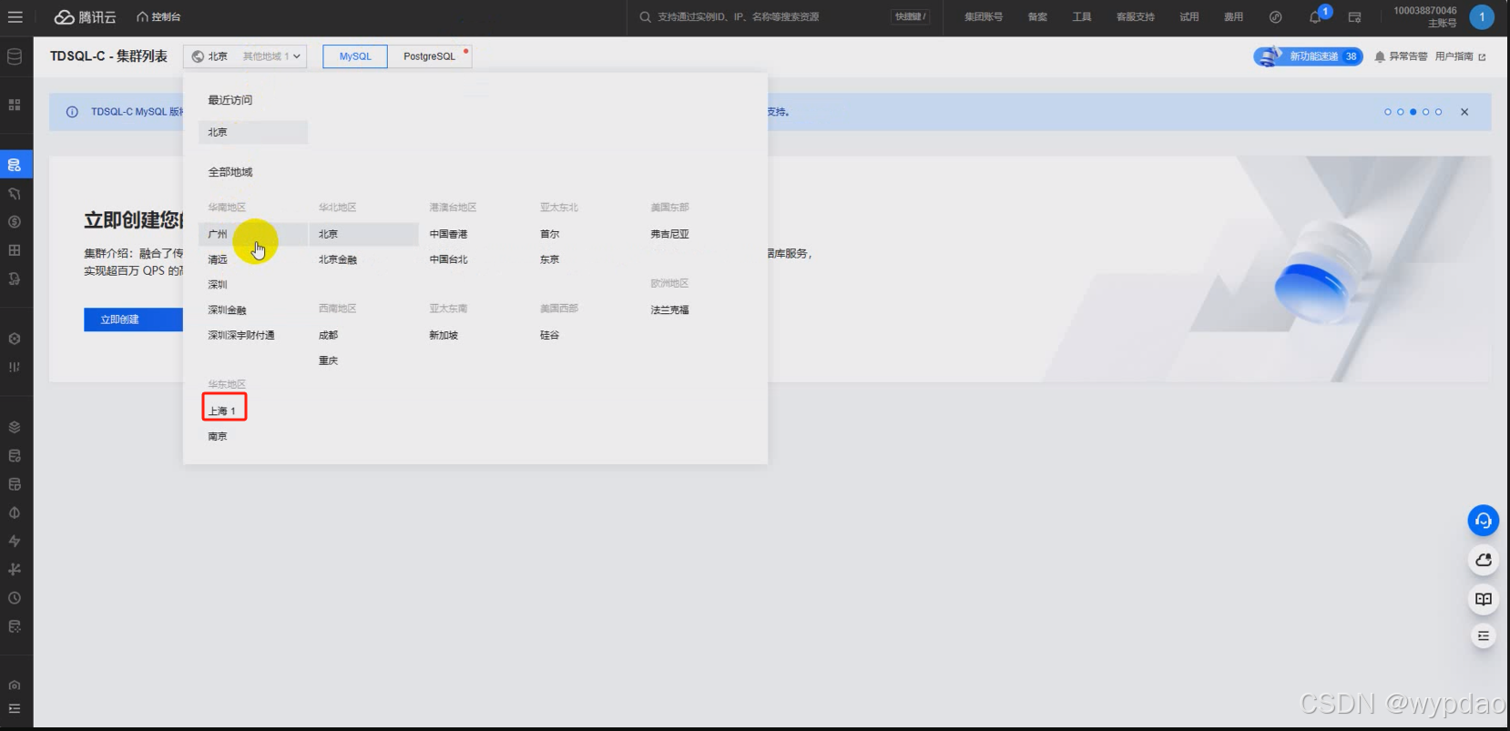This screenshot has width=1510, height=731.
Task: Click the hexagon sidebar icon
Action: click(x=15, y=339)
